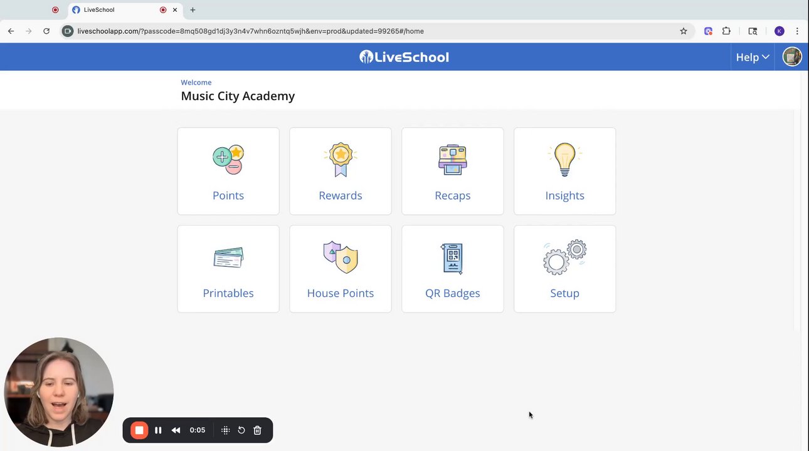
Task: Click the purple extension icon in toolbar
Action: [708, 31]
